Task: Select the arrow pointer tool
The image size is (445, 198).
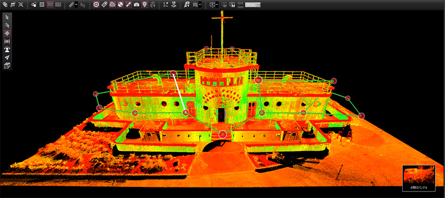Action: click(7, 17)
